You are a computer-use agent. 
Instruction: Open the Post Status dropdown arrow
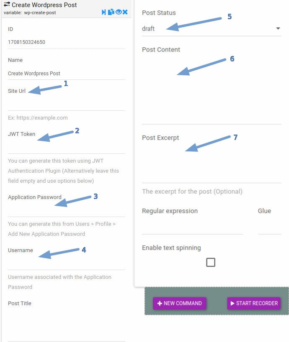[278, 28]
